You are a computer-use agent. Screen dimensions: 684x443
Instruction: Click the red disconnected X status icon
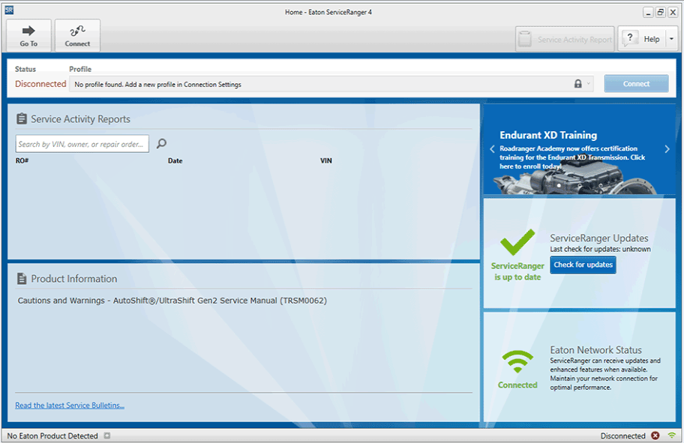click(655, 436)
